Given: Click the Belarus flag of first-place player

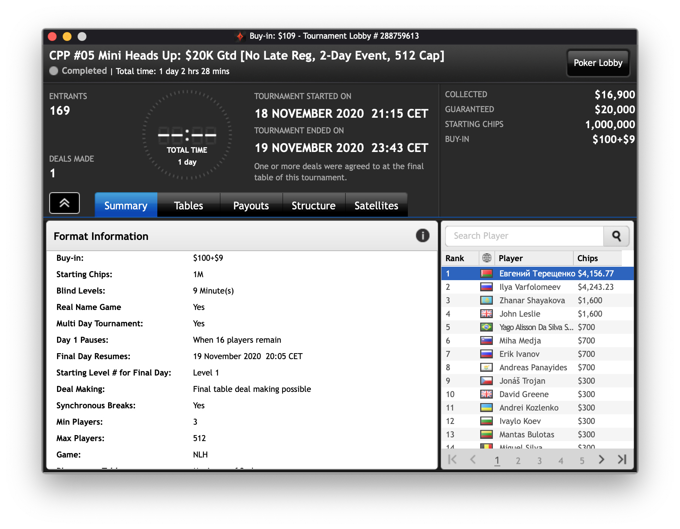Looking at the screenshot, I should click(x=487, y=273).
